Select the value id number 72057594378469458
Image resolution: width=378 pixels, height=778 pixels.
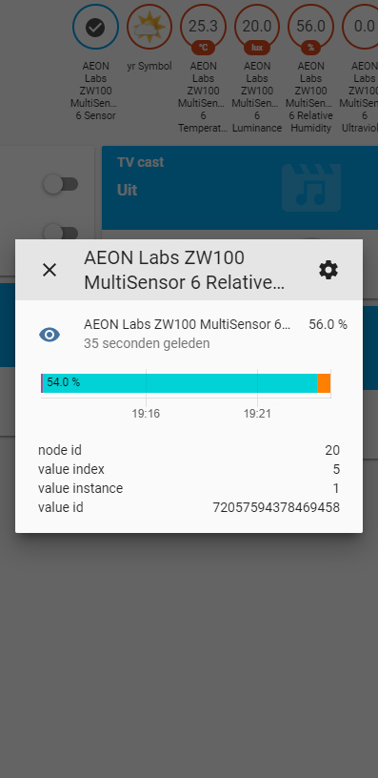(276, 507)
